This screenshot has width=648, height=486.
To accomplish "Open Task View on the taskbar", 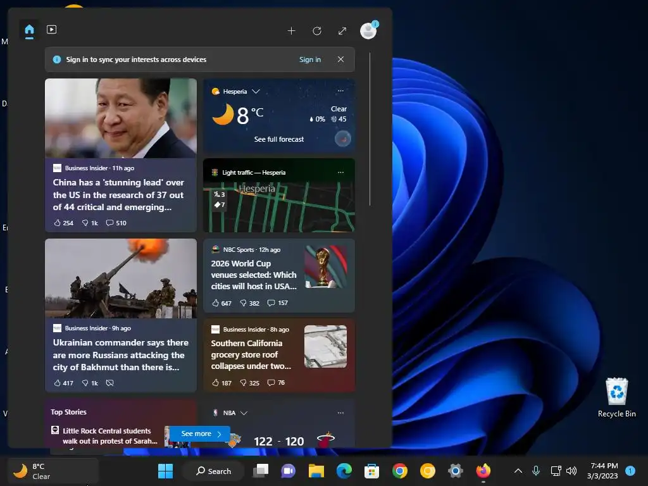I will [x=261, y=471].
